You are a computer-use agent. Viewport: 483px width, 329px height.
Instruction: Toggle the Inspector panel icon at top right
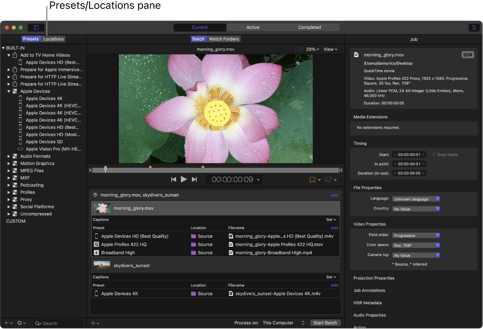coord(474,27)
